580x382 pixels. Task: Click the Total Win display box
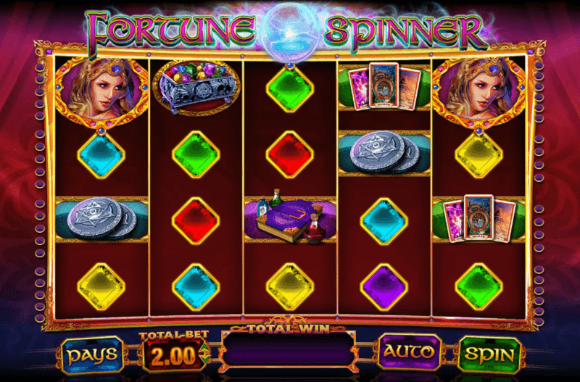tap(288, 351)
